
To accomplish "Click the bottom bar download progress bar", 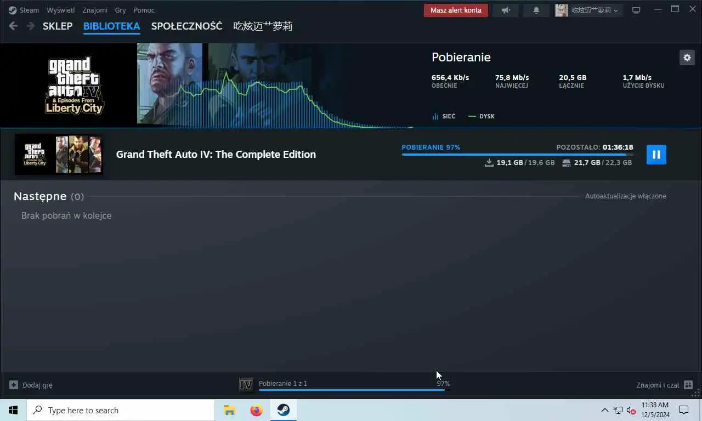I will coord(354,390).
